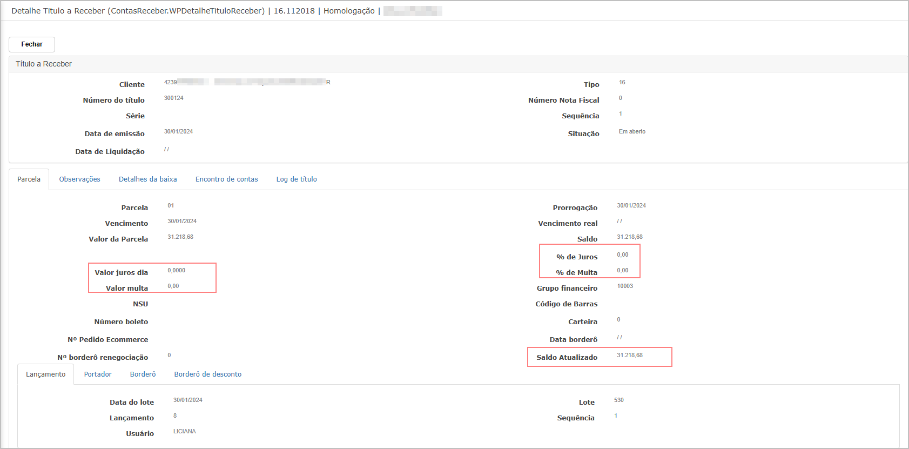Image resolution: width=909 pixels, height=449 pixels.
Task: Click the Carteira value 0
Action: tap(619, 320)
